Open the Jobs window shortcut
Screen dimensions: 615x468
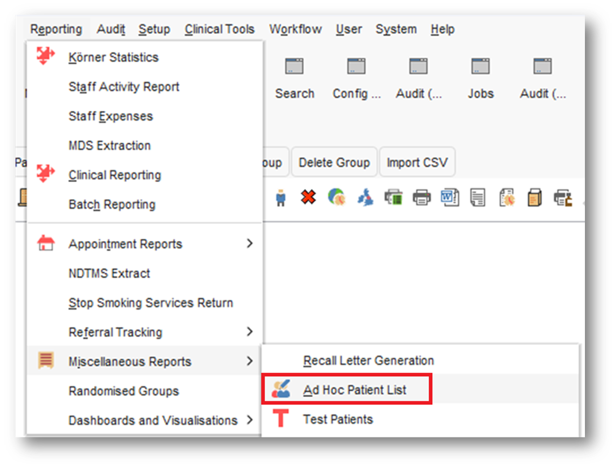click(x=480, y=79)
